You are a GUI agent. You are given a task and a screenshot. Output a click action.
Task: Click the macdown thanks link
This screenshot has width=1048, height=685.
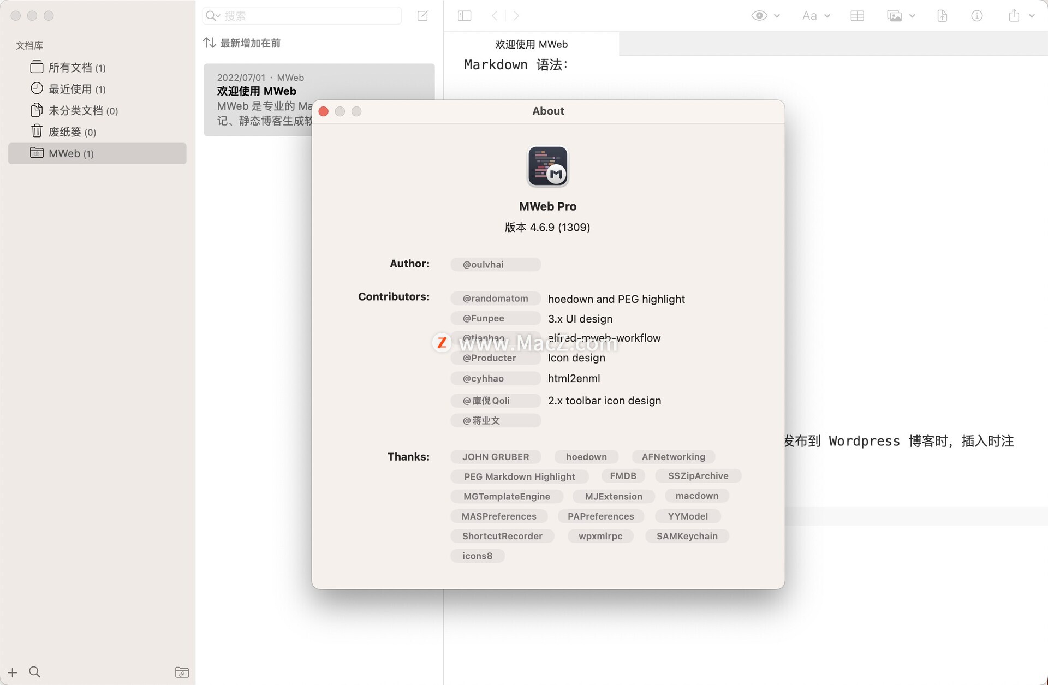(697, 496)
